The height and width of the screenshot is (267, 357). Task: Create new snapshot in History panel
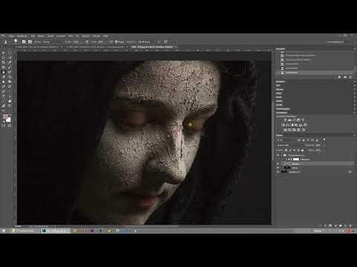point(345,77)
